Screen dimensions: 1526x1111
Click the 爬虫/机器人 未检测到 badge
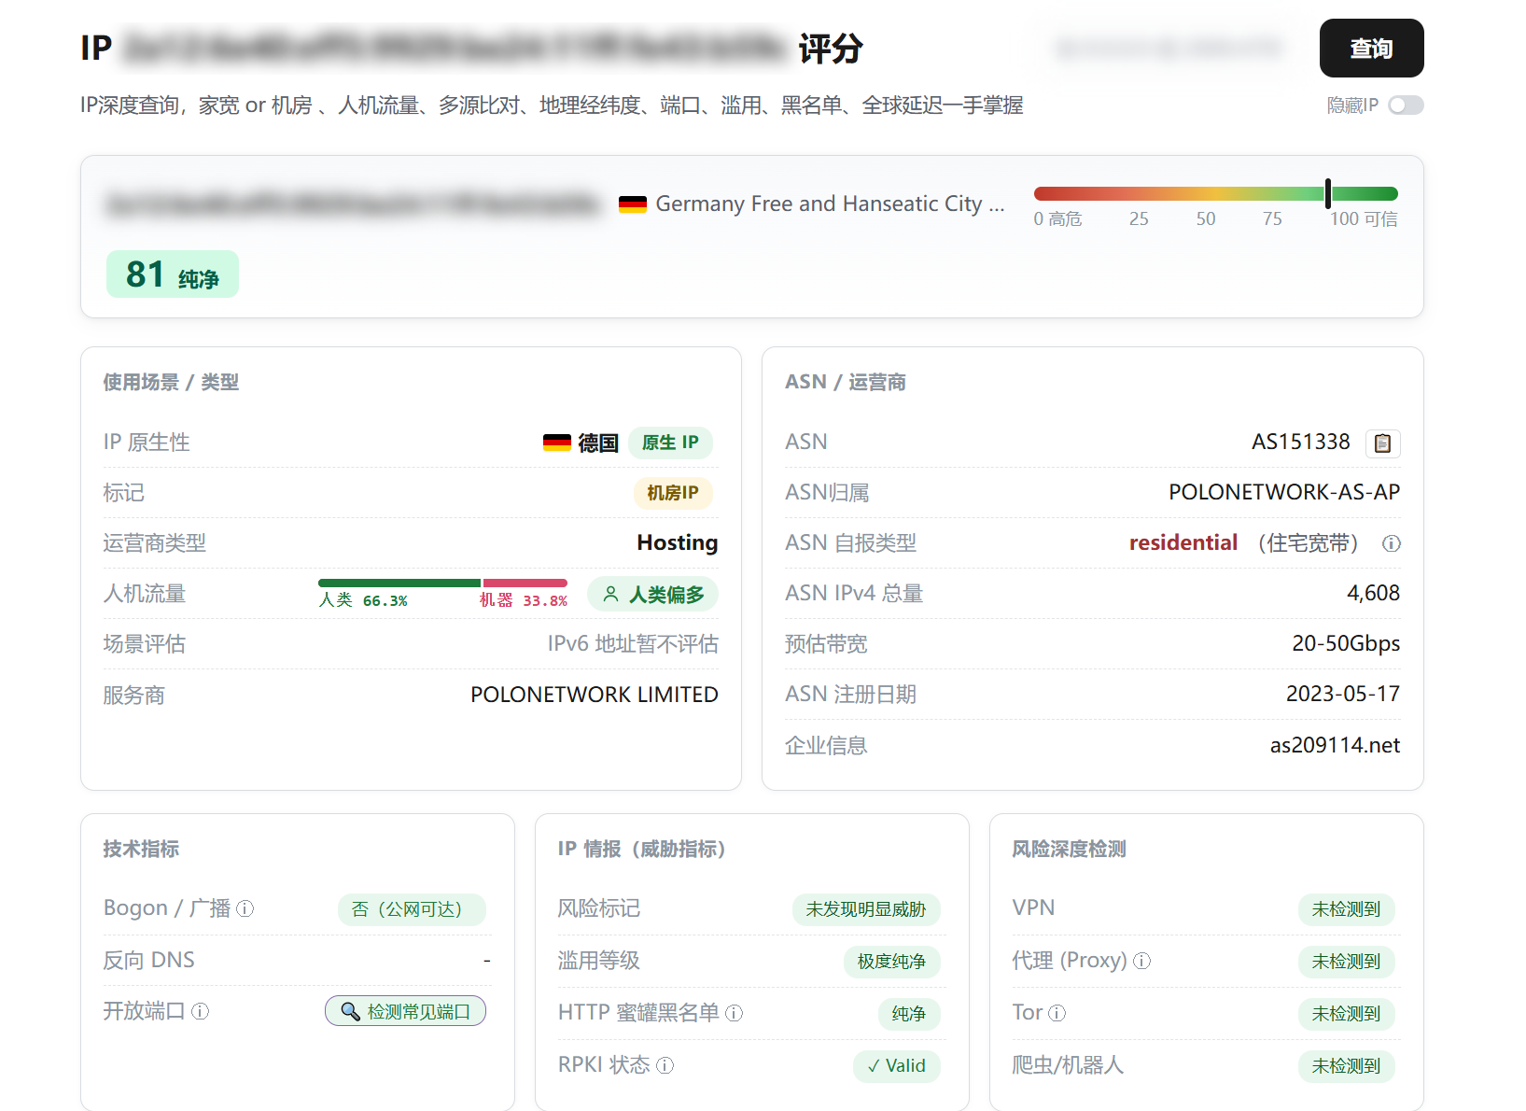coord(1347,1066)
